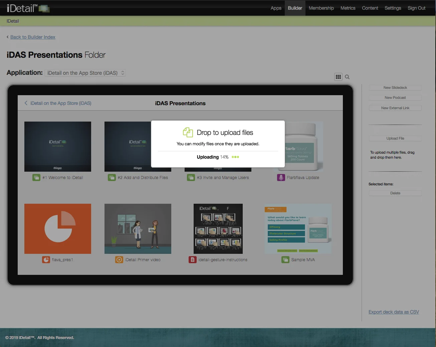Click the 'Uploading 14%' status text
The height and width of the screenshot is (347, 436).
213,157
